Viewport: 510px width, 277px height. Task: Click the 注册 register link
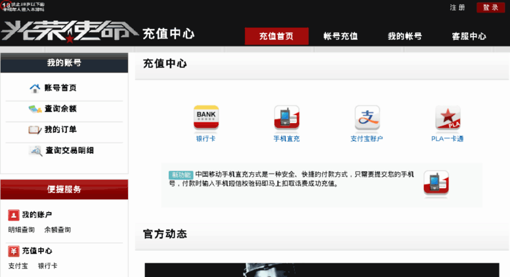(457, 7)
